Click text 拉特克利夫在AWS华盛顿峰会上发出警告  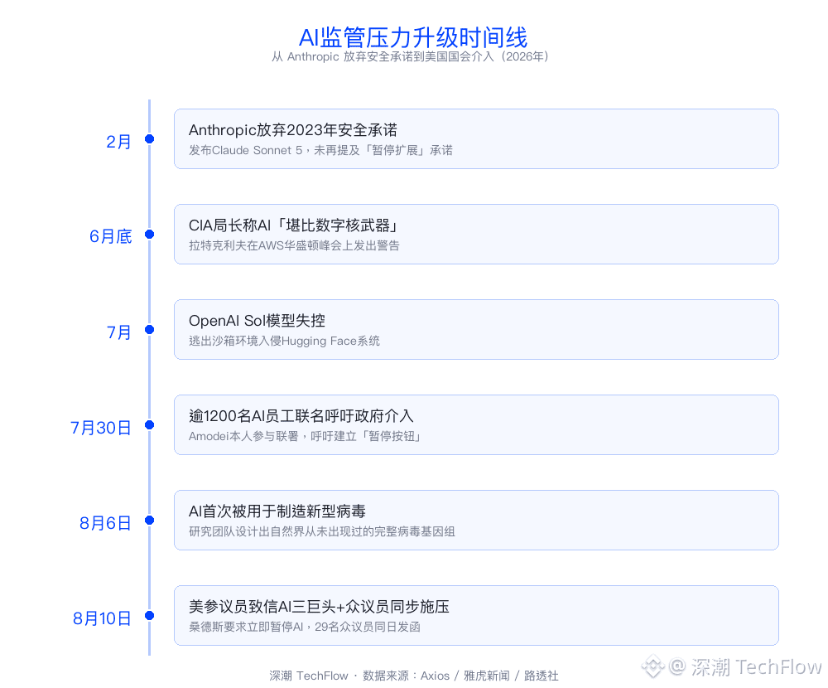click(294, 245)
